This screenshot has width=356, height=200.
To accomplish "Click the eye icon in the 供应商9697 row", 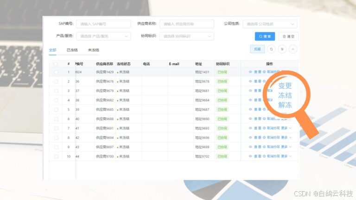I will click(x=250, y=147).
